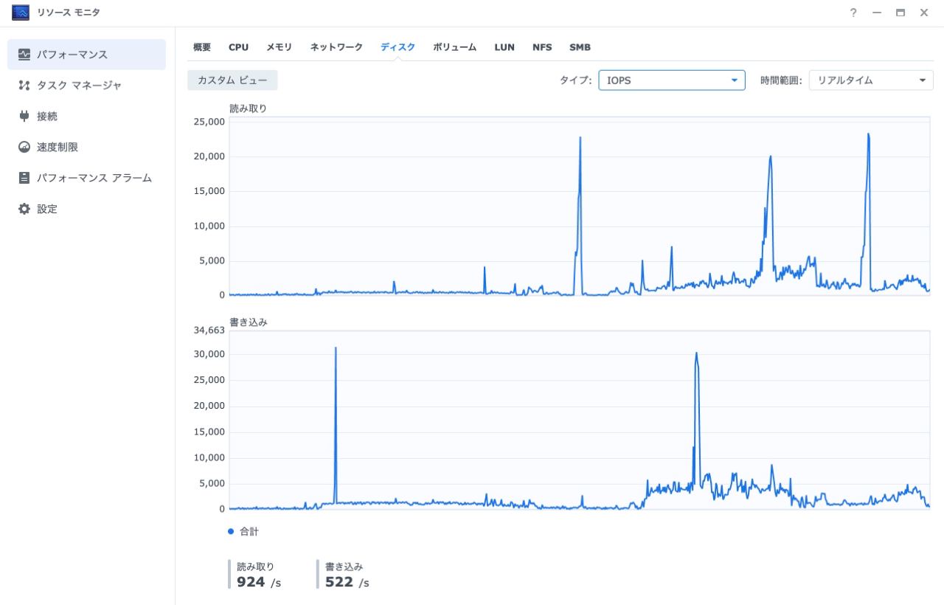Click the Resource Monitor app icon
This screenshot has height=605, width=944.
[x=21, y=13]
